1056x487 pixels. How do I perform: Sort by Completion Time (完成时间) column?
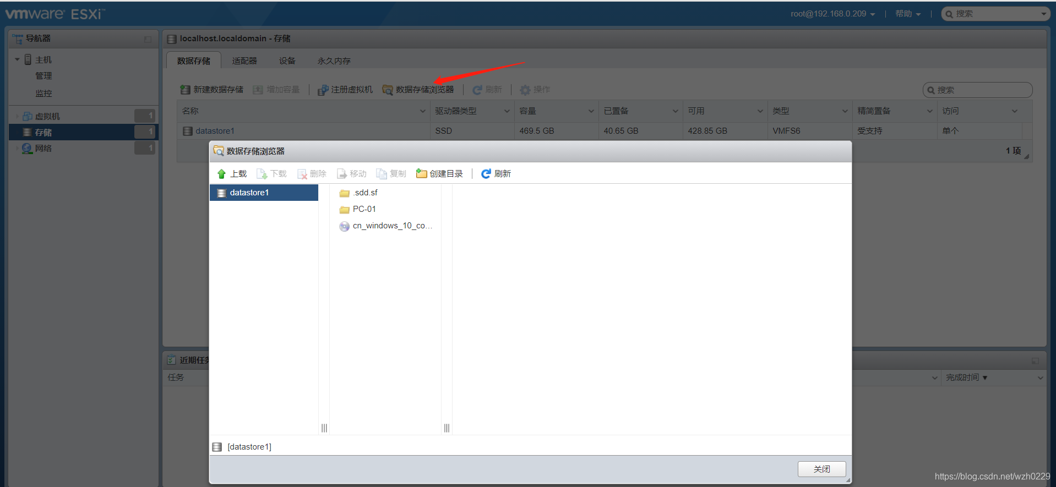point(966,377)
